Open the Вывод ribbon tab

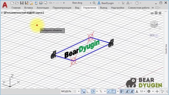coord(104,8)
